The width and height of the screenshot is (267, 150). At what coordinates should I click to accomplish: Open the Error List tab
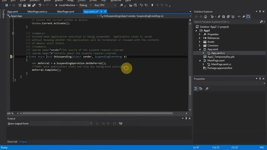12,142
